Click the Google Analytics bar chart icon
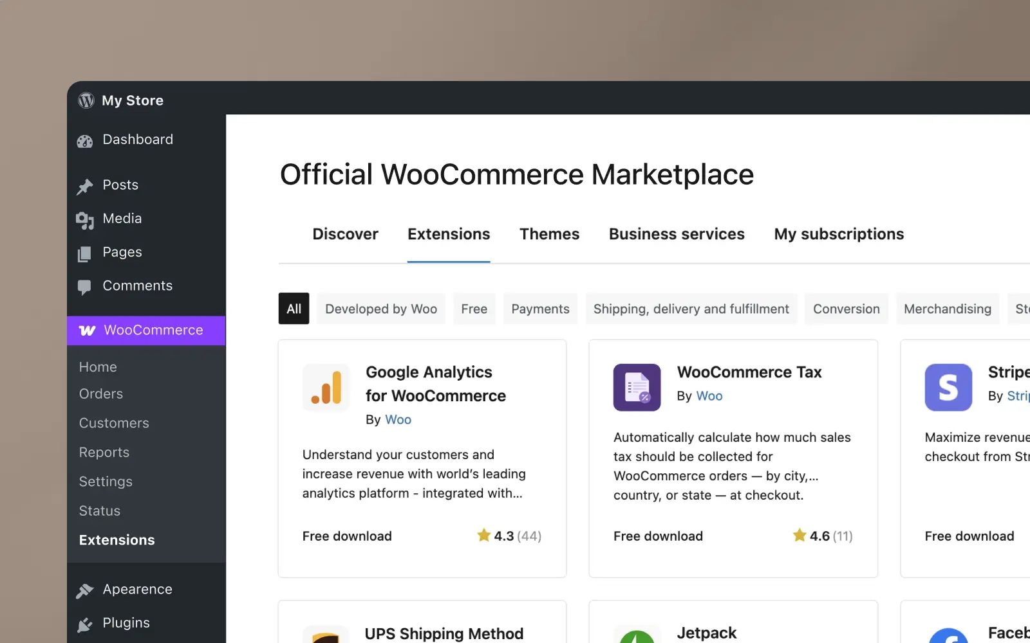The width and height of the screenshot is (1030, 643). click(x=326, y=387)
